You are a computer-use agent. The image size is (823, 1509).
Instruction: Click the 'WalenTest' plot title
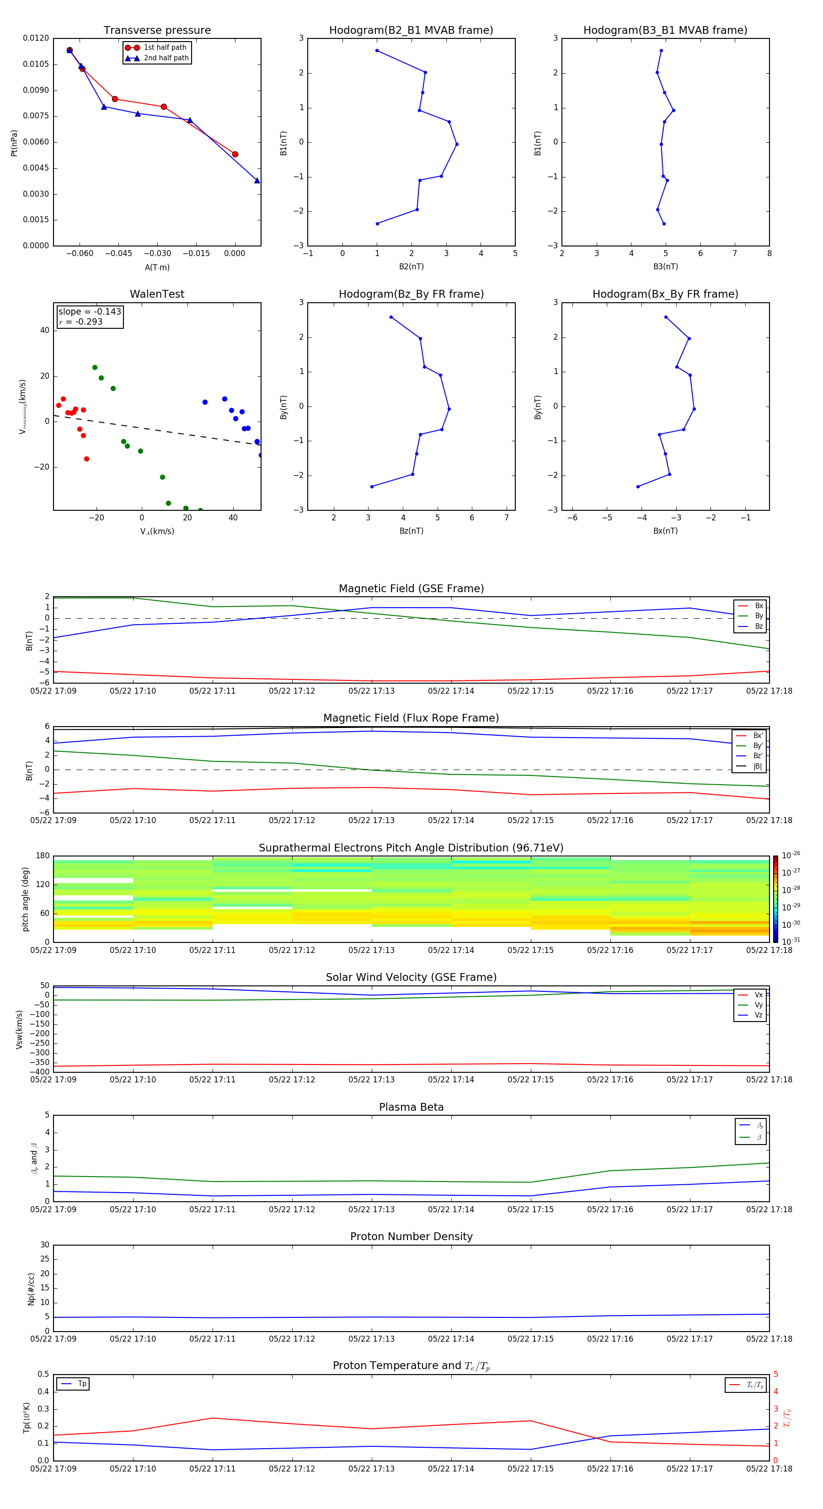click(x=157, y=294)
